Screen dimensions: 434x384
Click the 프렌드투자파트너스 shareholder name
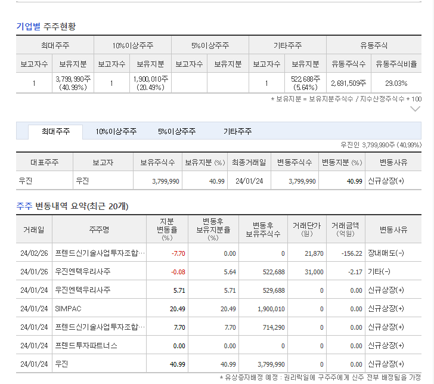pyautogui.click(x=86, y=345)
